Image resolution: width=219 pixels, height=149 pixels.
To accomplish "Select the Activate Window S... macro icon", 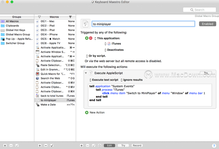I will click(37, 52).
